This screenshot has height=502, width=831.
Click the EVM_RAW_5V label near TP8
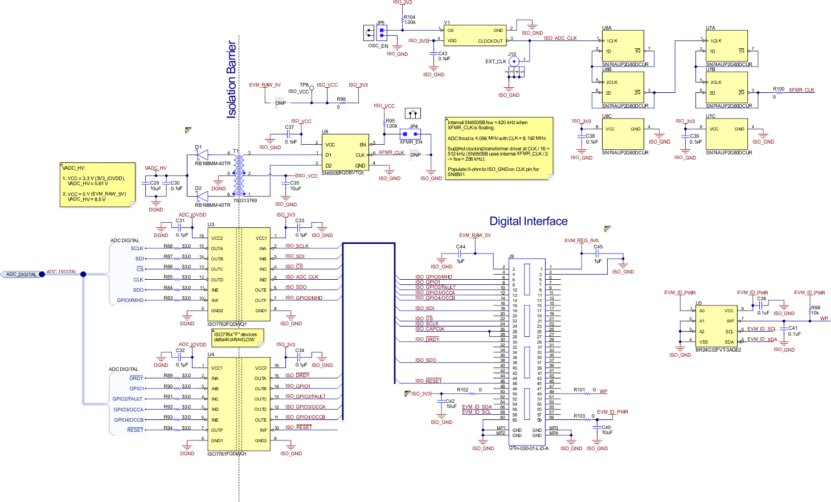pyautogui.click(x=265, y=85)
